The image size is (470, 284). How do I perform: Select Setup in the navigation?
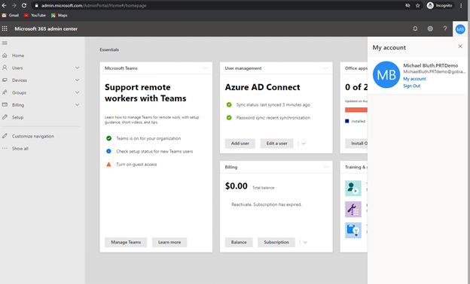pyautogui.click(x=17, y=117)
